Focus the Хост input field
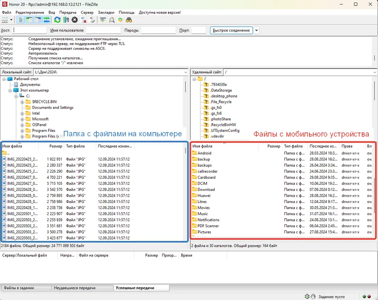 click(x=29, y=30)
